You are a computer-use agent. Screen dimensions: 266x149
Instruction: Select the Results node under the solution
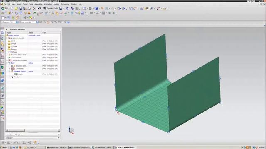click(16, 77)
